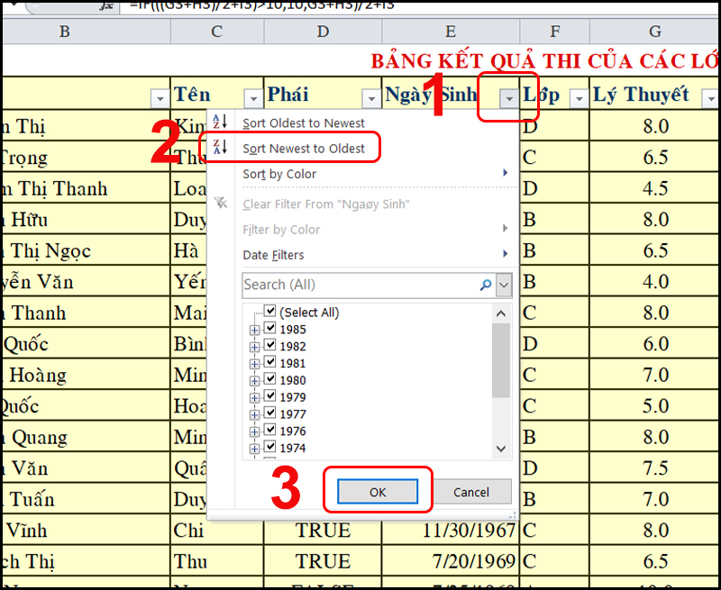Image resolution: width=721 pixels, height=590 pixels.
Task: Select Sort Newest to Oldest
Action: (x=304, y=148)
